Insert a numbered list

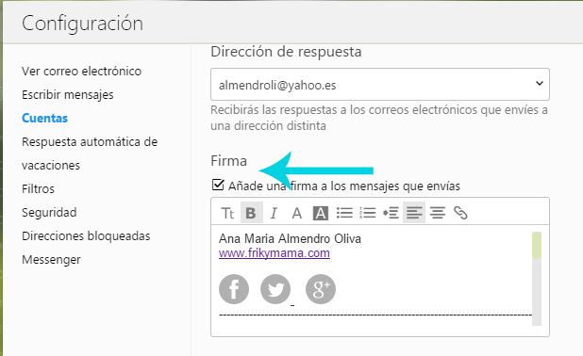point(367,213)
